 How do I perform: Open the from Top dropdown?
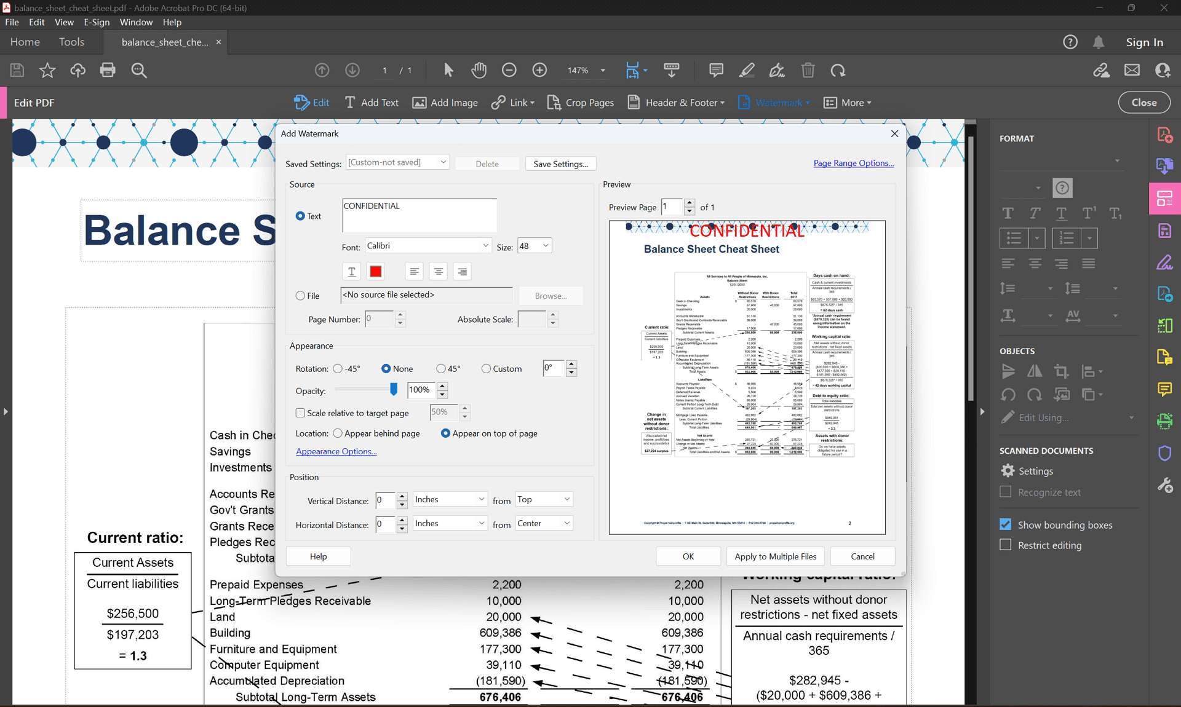[544, 499]
